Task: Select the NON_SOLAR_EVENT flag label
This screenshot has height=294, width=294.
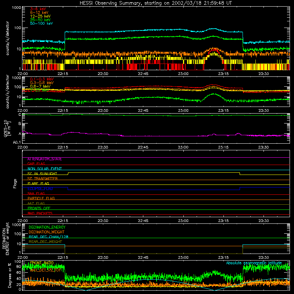Action: click(44, 169)
